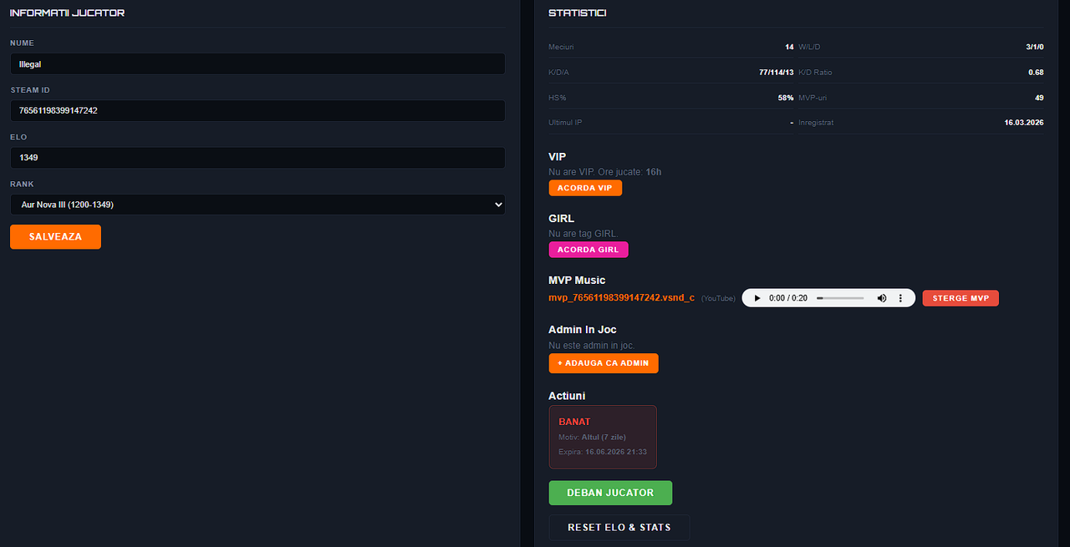Select the K/D/A value 77/114/13

tap(776, 73)
